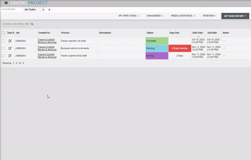The image size is (251, 160).
Task: Click 'Showing 1 - 3 of 3' text
Action: (x=13, y=63)
